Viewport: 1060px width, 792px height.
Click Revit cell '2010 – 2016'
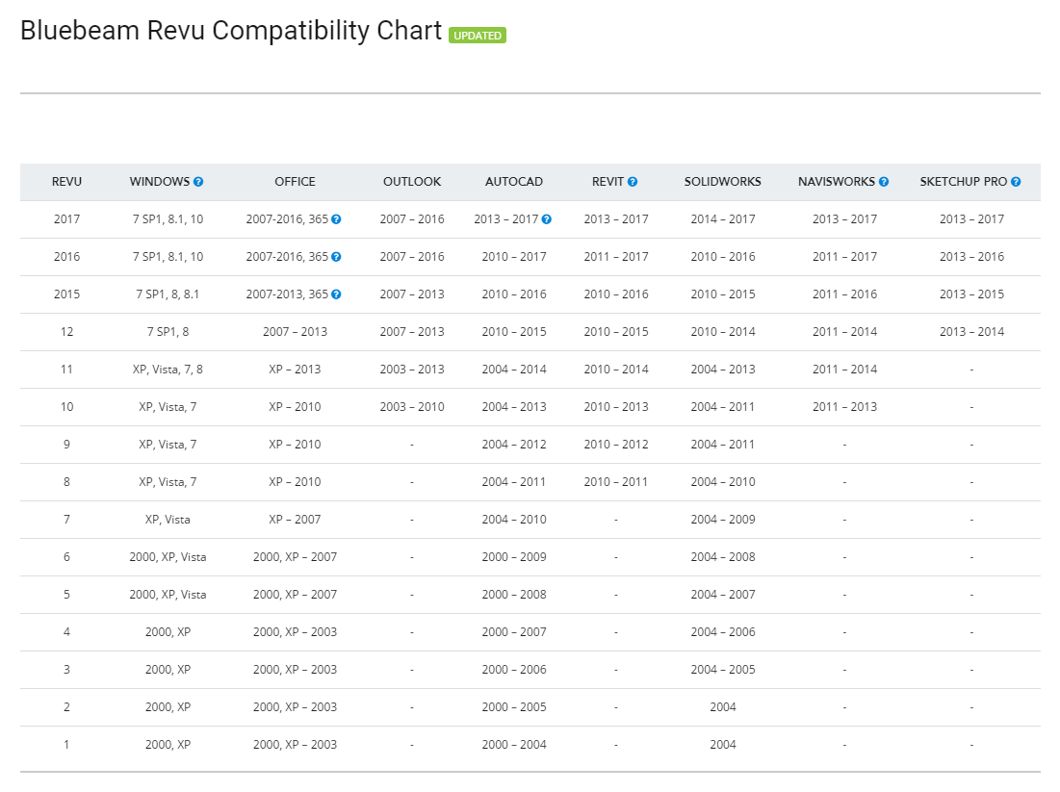coord(616,294)
